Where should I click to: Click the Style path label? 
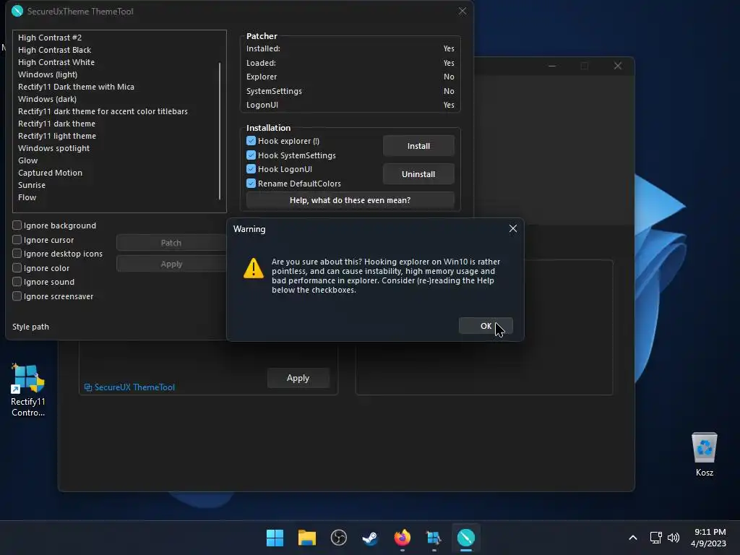pyautogui.click(x=30, y=327)
